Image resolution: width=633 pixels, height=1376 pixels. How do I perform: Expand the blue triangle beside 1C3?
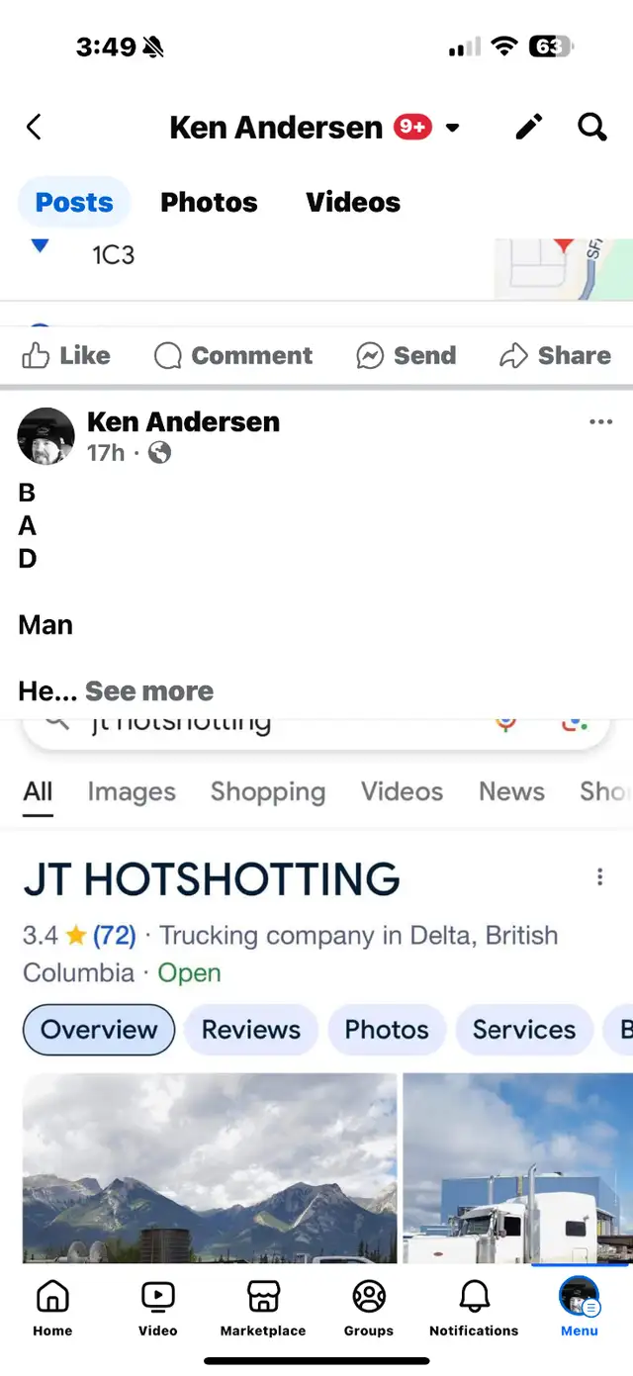point(40,247)
